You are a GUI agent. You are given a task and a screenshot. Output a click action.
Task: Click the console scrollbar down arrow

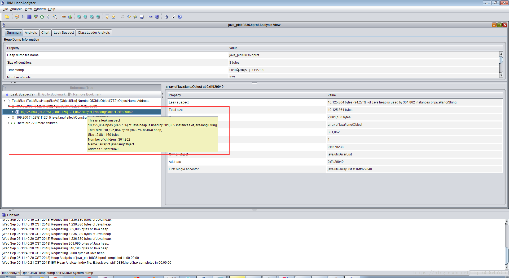click(x=507, y=267)
